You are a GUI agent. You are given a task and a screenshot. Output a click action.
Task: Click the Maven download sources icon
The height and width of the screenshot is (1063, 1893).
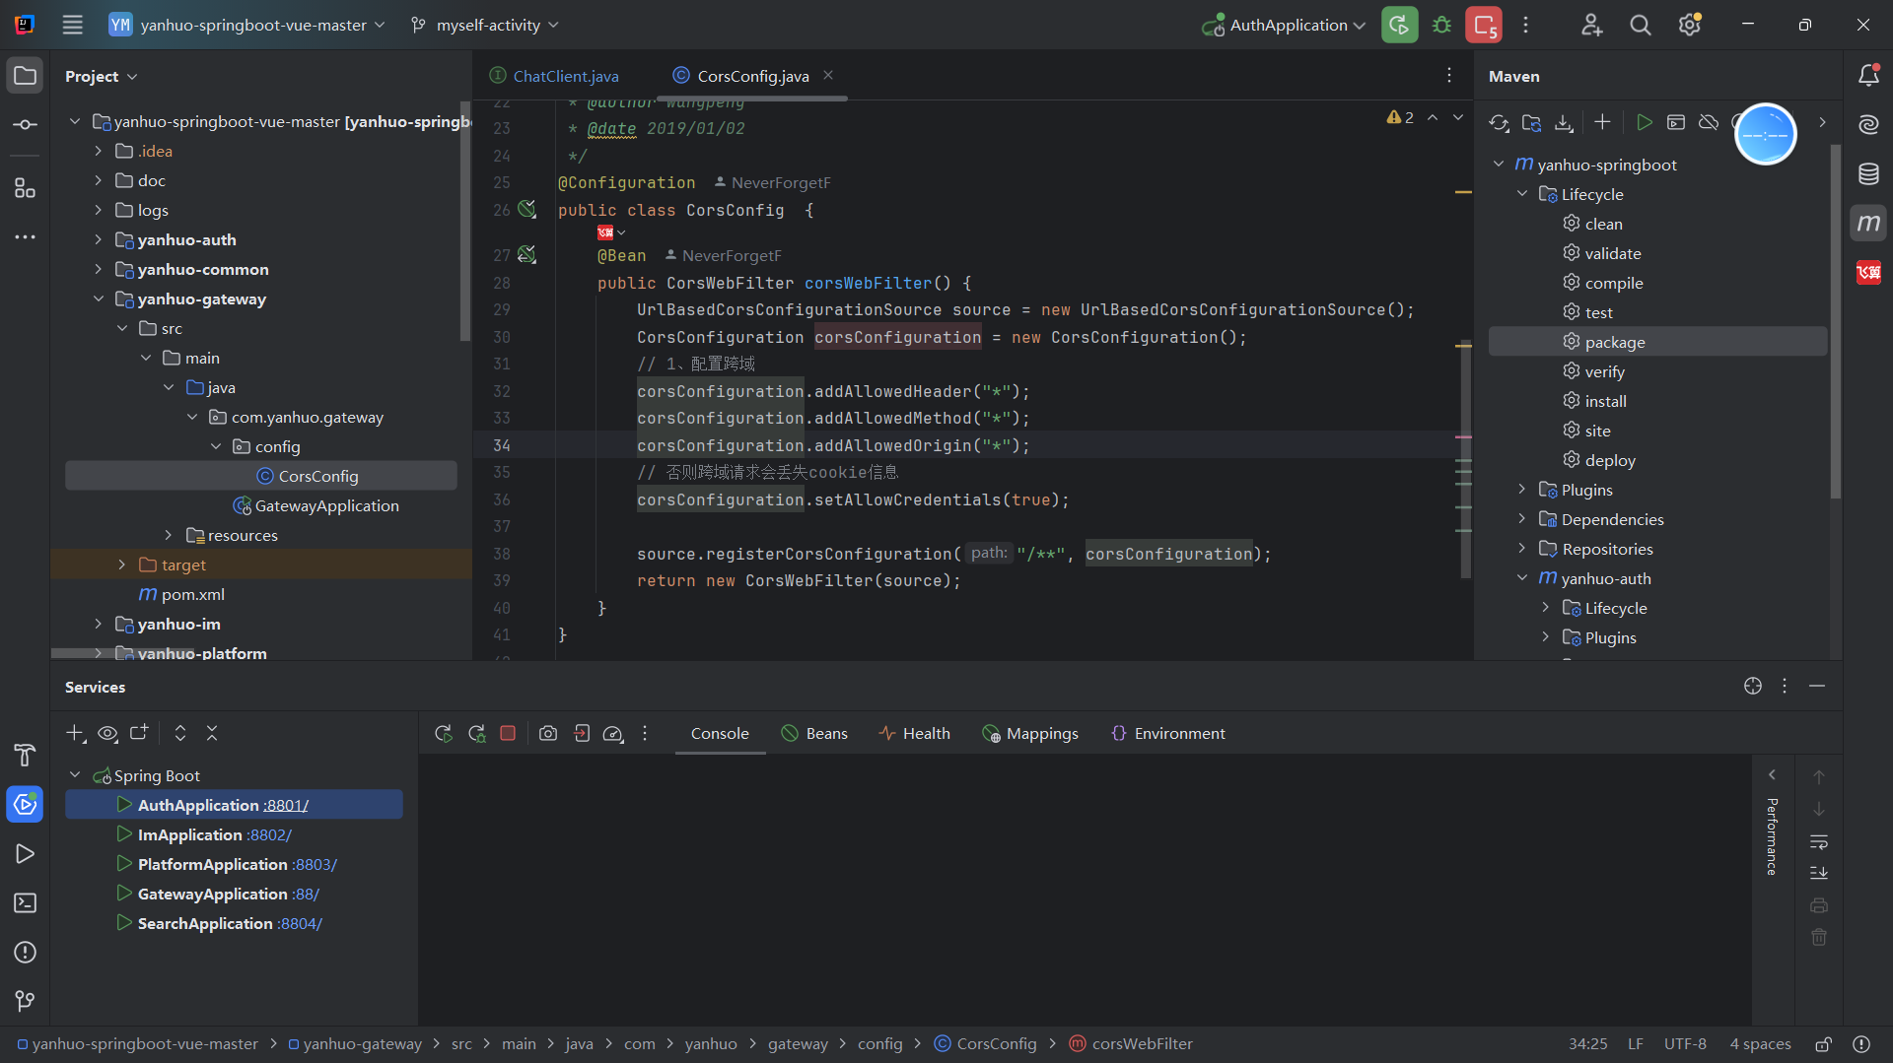pos(1564,122)
